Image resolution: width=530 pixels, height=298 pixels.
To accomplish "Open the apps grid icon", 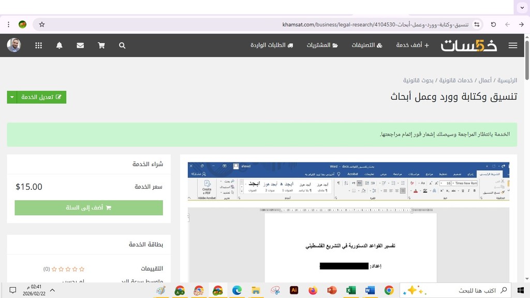I will point(38,46).
